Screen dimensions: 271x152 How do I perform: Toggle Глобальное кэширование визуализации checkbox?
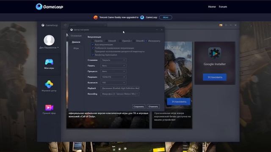click(93, 48)
